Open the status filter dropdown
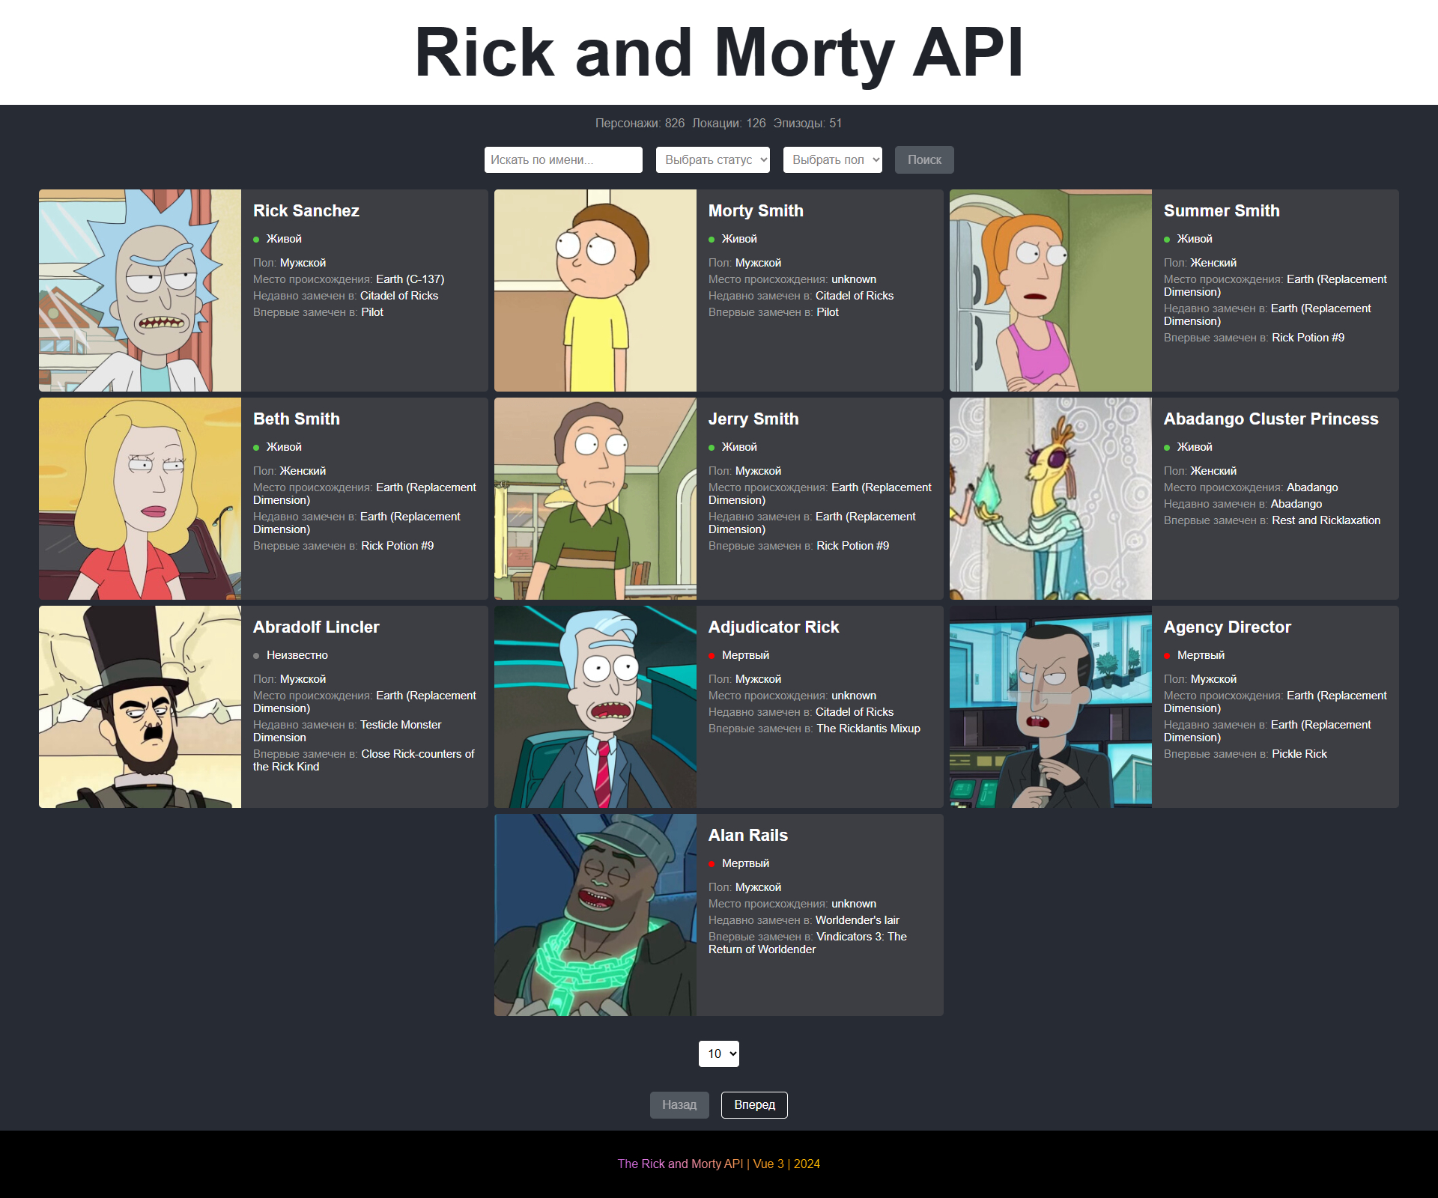Viewport: 1438px width, 1198px height. click(x=713, y=159)
